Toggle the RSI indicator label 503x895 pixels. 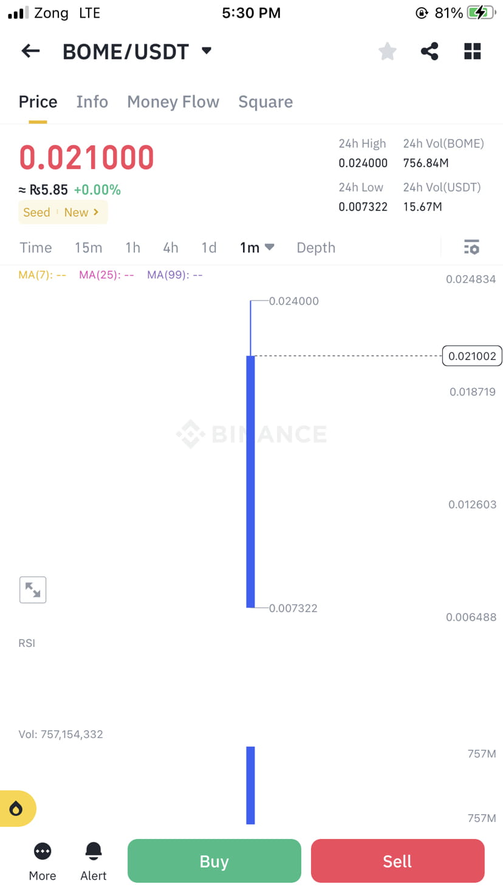tap(27, 643)
